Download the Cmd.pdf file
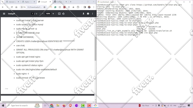193x108 pixels. pos(83,14)
